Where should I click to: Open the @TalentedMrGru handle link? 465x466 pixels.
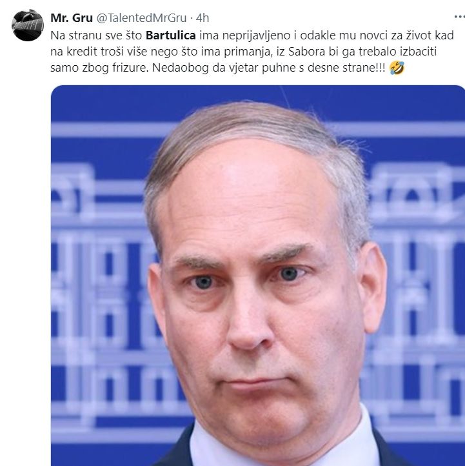coord(141,18)
